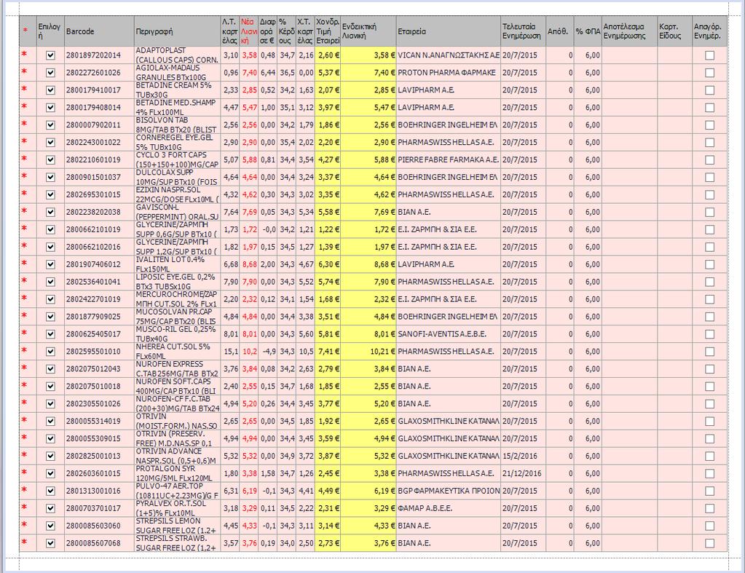Select company SANOFI-AVENTIS A.E.B.E.
745x573 pixels.
[x=448, y=334]
